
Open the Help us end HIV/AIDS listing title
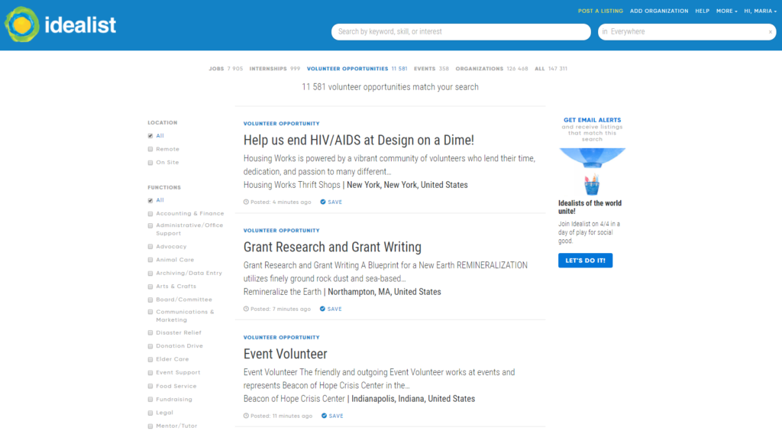coord(359,140)
